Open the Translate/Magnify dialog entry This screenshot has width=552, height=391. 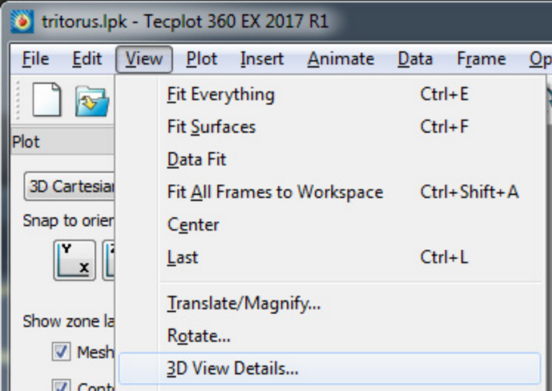244,303
